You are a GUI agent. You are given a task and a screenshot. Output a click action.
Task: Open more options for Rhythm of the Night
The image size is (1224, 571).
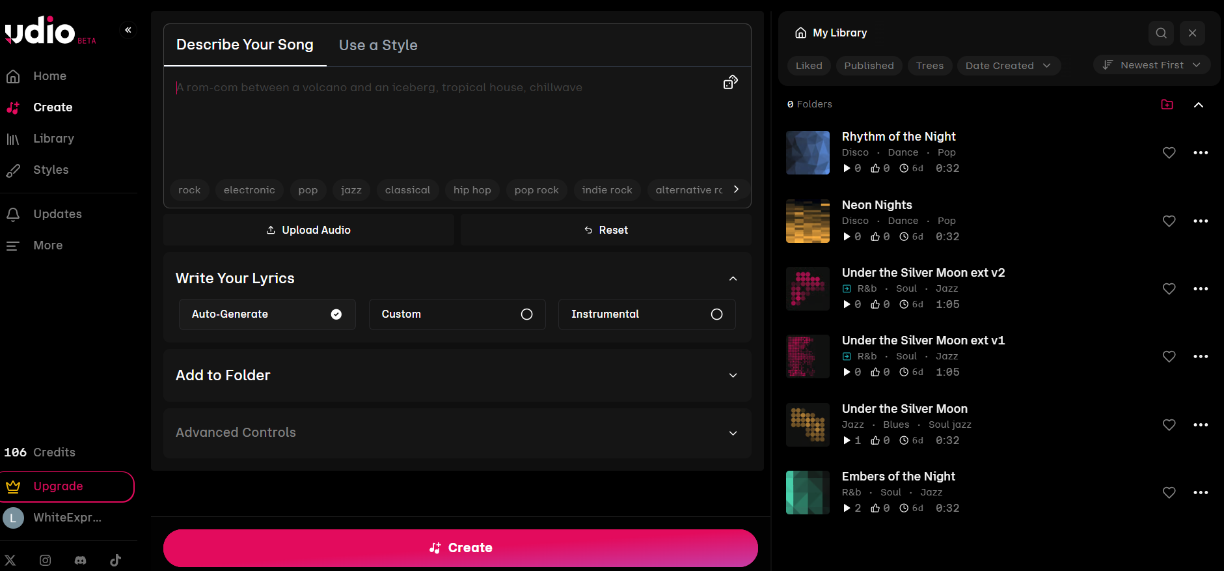1201,152
